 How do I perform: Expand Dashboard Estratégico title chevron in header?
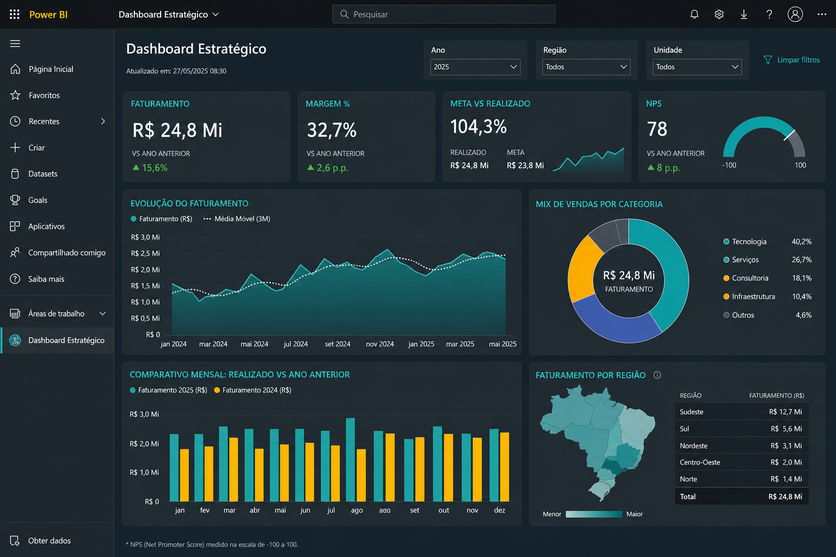[x=216, y=15]
